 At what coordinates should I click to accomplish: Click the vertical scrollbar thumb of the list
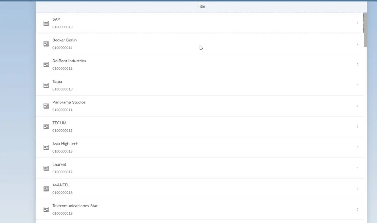(x=365, y=30)
